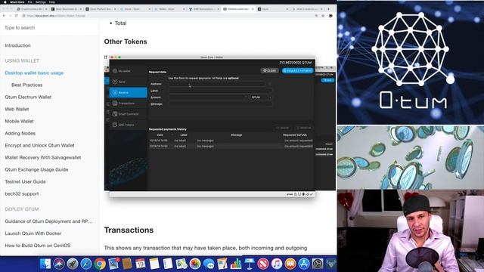Open iTunes music icon in dock
Screen dimensions: 484x272
click(x=277, y=264)
